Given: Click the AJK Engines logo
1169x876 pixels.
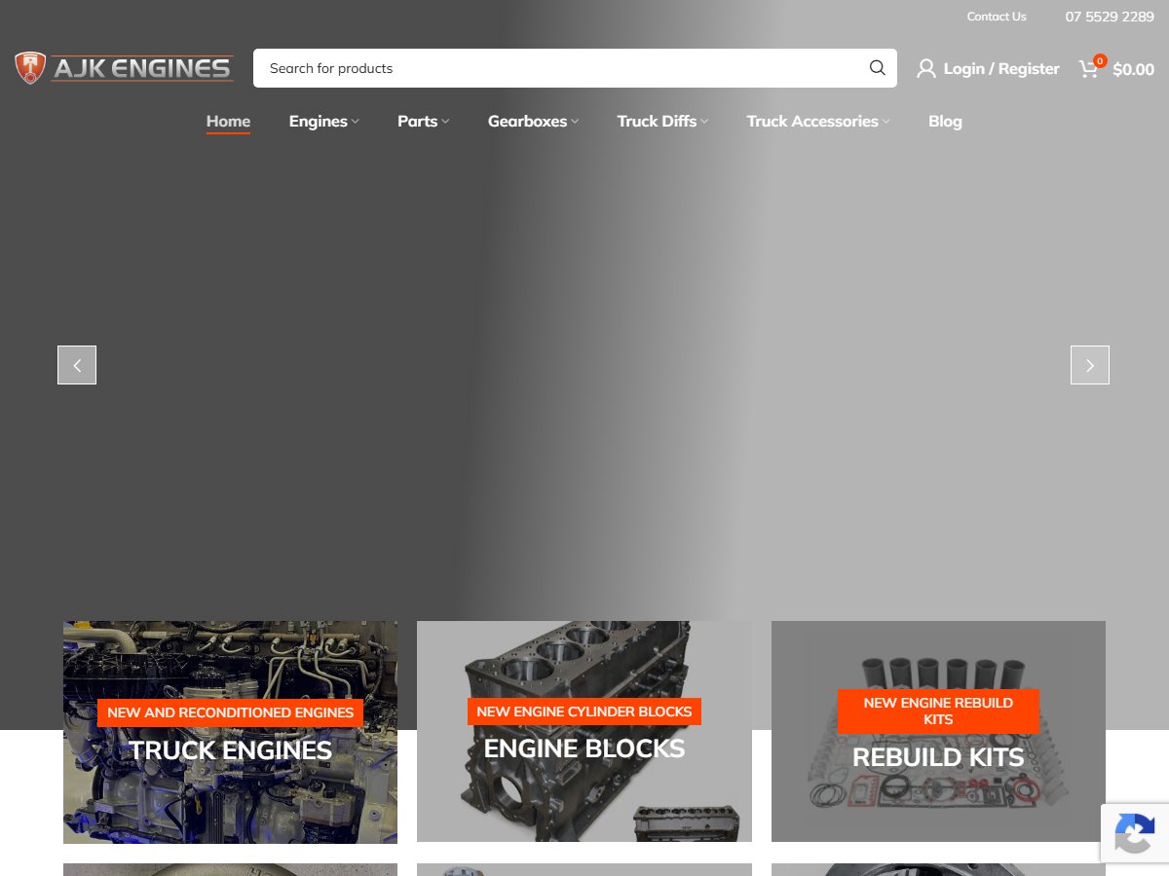Looking at the screenshot, I should 124,68.
